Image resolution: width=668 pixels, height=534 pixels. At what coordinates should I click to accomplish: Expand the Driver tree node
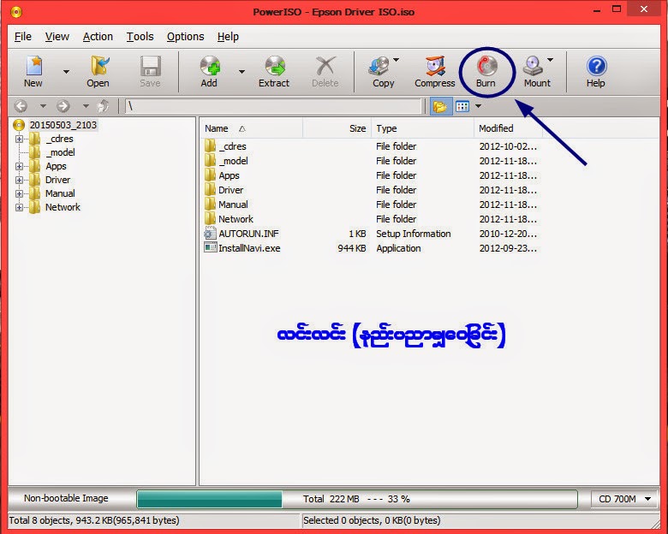point(19,180)
